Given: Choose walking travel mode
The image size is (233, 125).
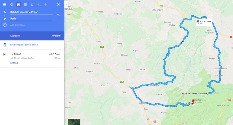Looking at the screenshot, I should (32, 4).
